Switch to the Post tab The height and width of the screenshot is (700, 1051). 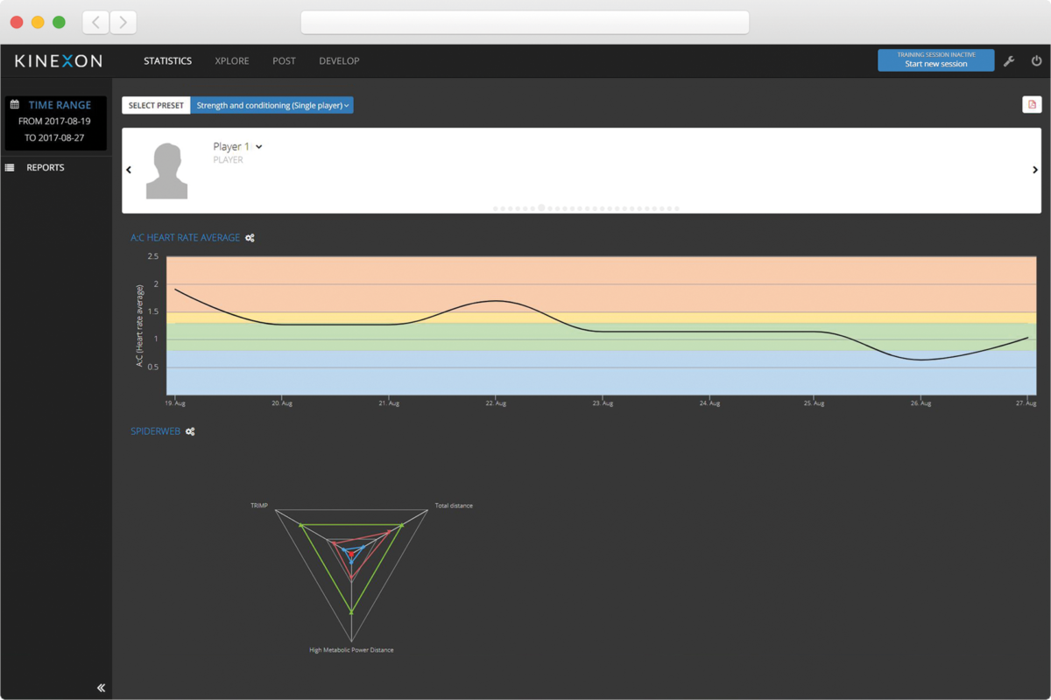coord(284,61)
